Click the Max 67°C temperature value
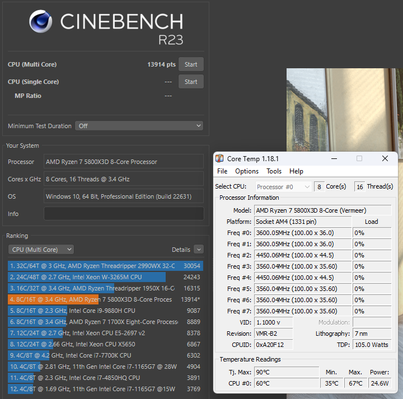 pyautogui.click(x=355, y=383)
